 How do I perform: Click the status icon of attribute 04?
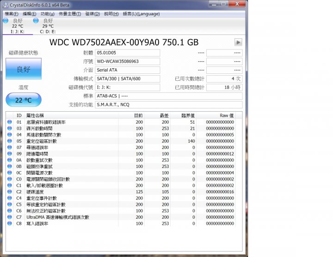[x=10, y=135]
